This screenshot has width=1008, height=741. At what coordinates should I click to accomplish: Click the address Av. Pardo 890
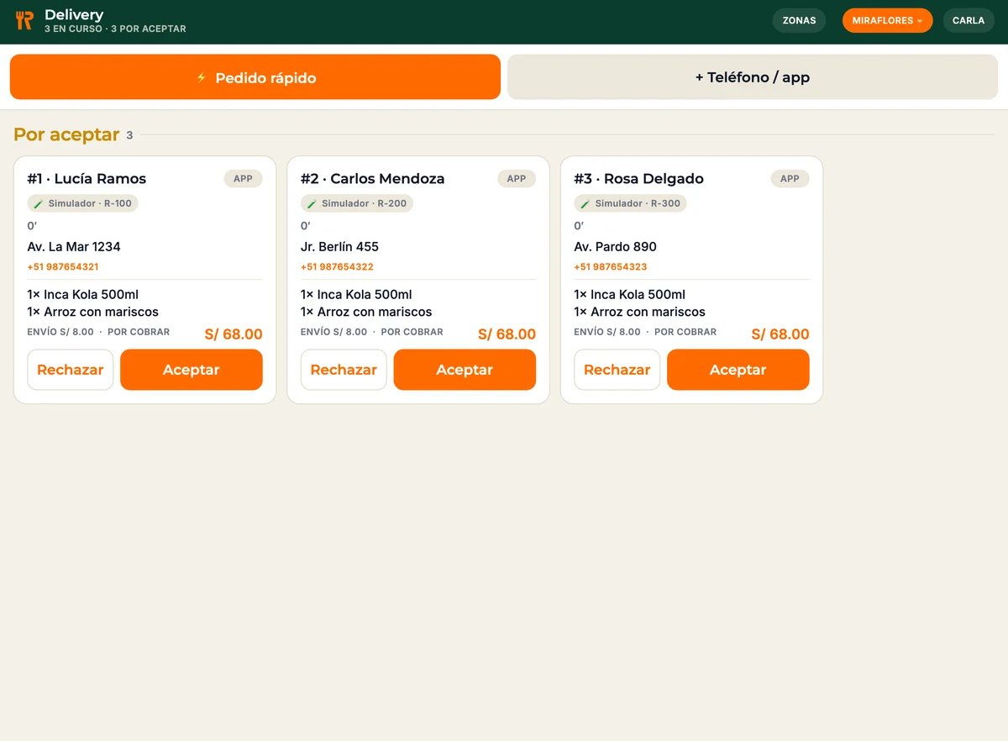(x=616, y=247)
